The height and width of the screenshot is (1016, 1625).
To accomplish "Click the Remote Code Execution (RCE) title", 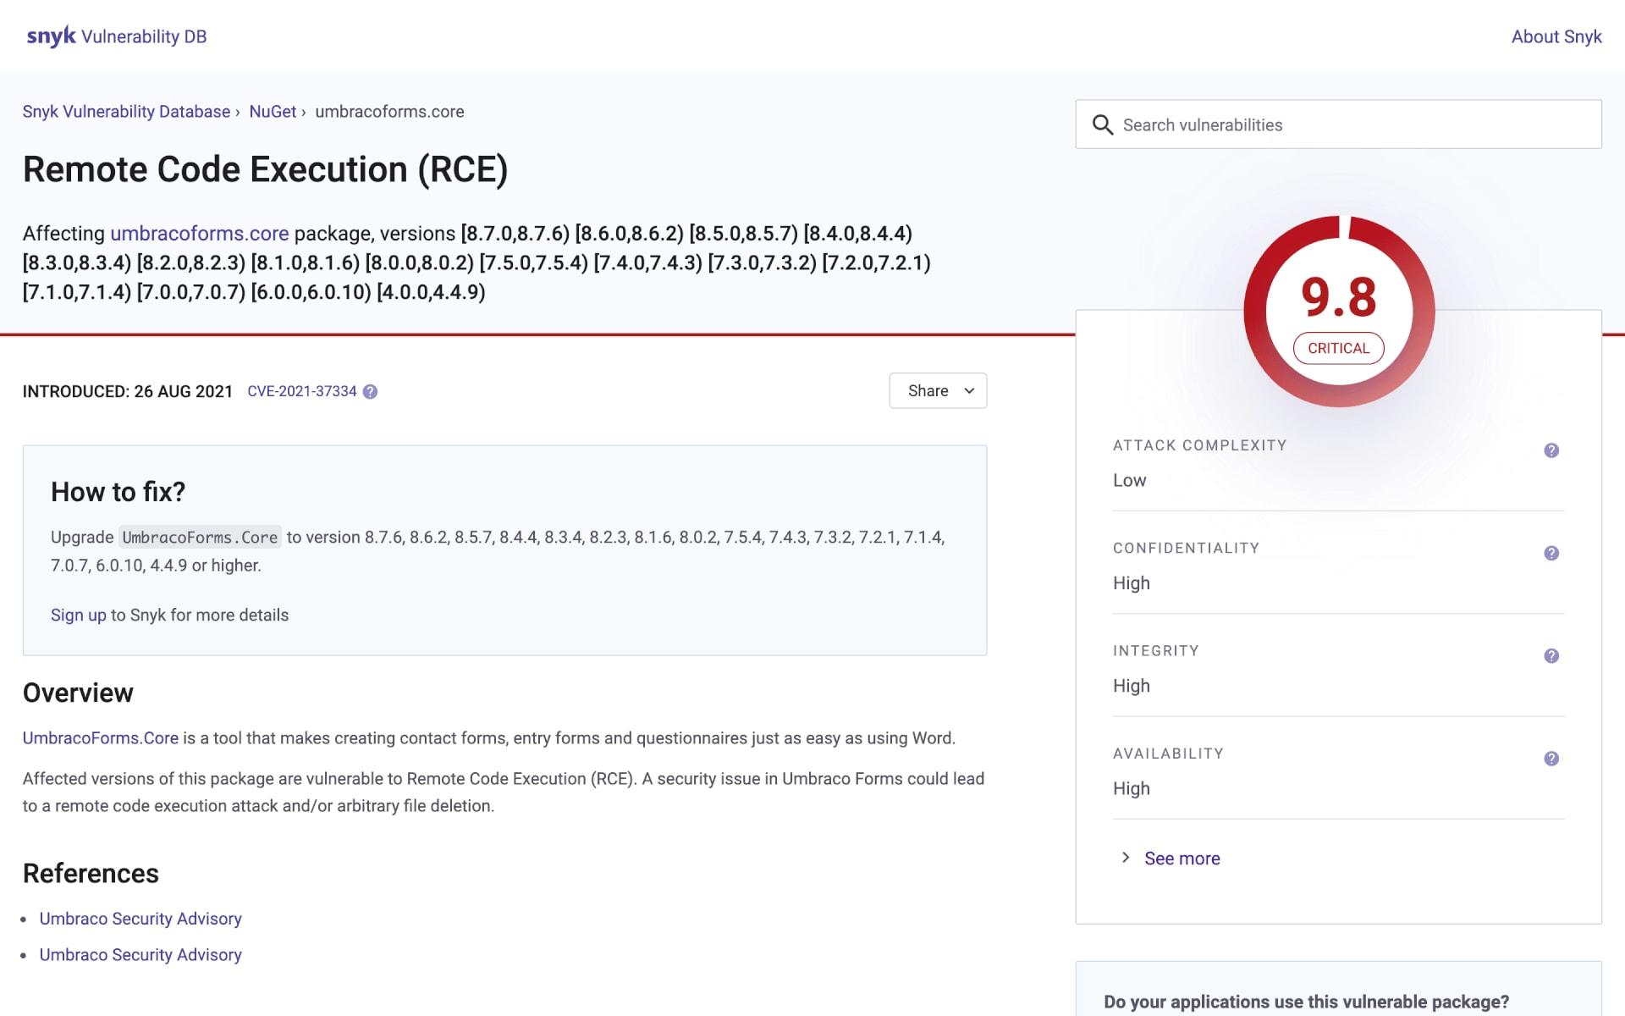I will pyautogui.click(x=265, y=169).
